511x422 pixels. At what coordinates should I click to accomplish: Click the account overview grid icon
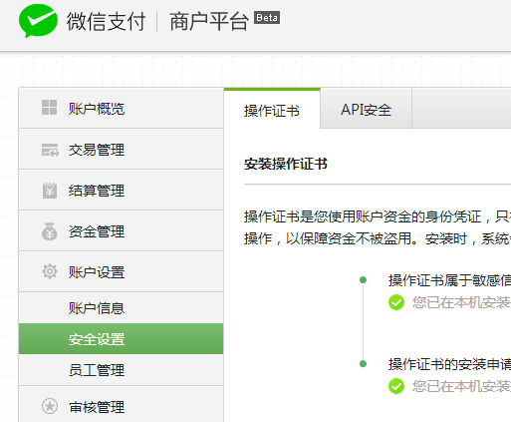[49, 108]
